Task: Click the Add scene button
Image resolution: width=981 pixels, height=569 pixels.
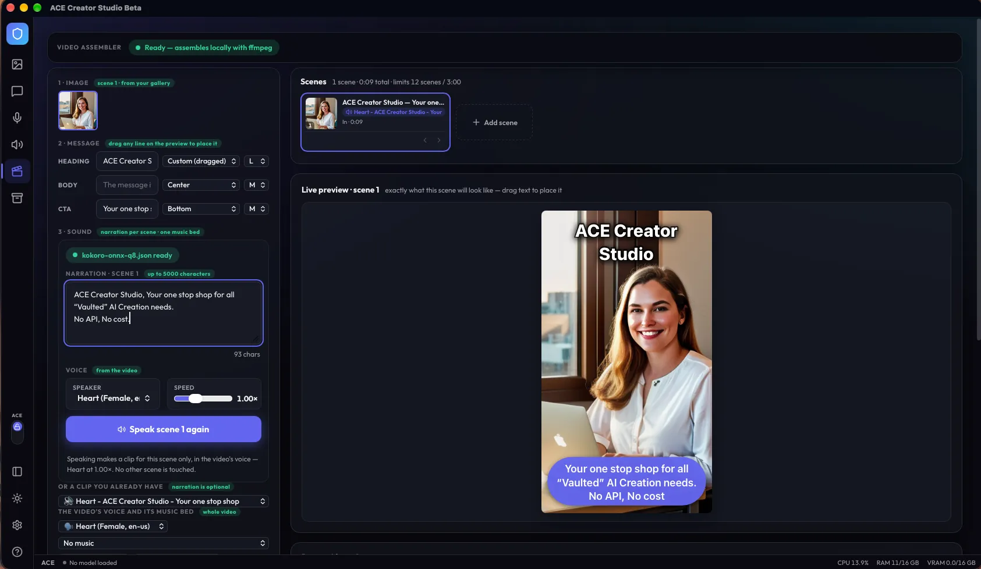Action: 495,123
